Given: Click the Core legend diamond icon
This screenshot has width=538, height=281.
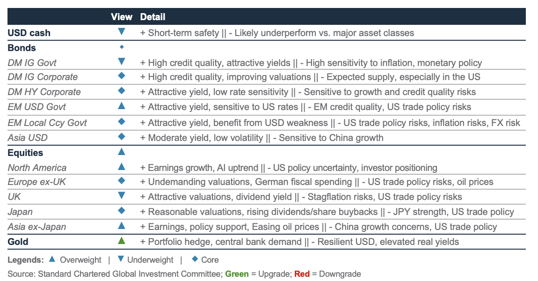Looking at the screenshot, I should tap(195, 259).
